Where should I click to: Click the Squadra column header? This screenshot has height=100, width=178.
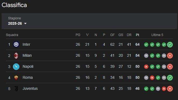click(12, 35)
